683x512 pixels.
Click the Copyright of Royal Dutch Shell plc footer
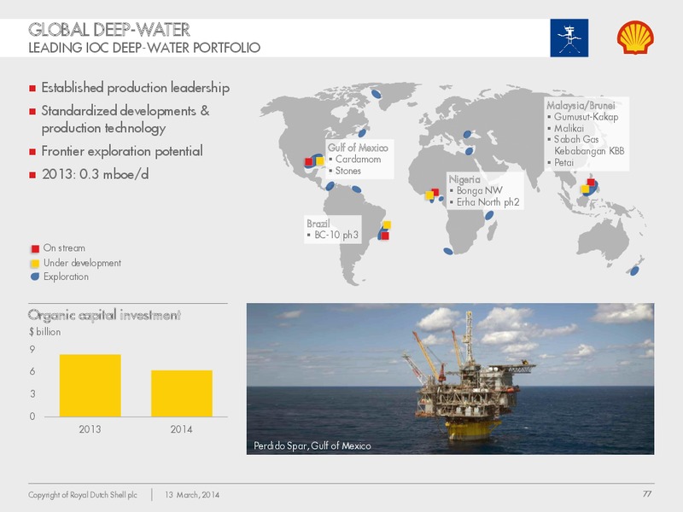point(83,495)
